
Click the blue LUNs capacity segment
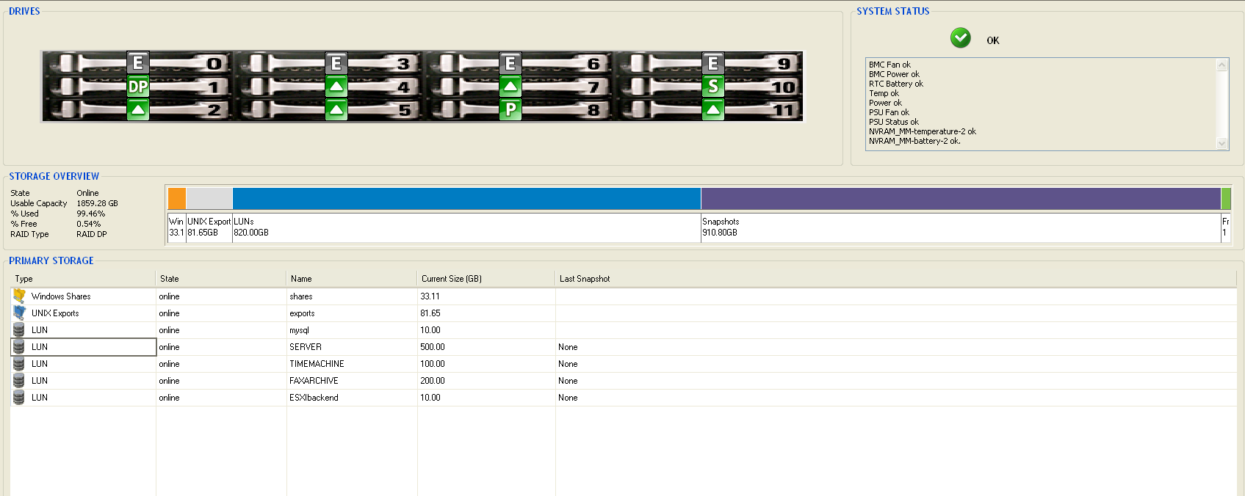[x=466, y=199]
